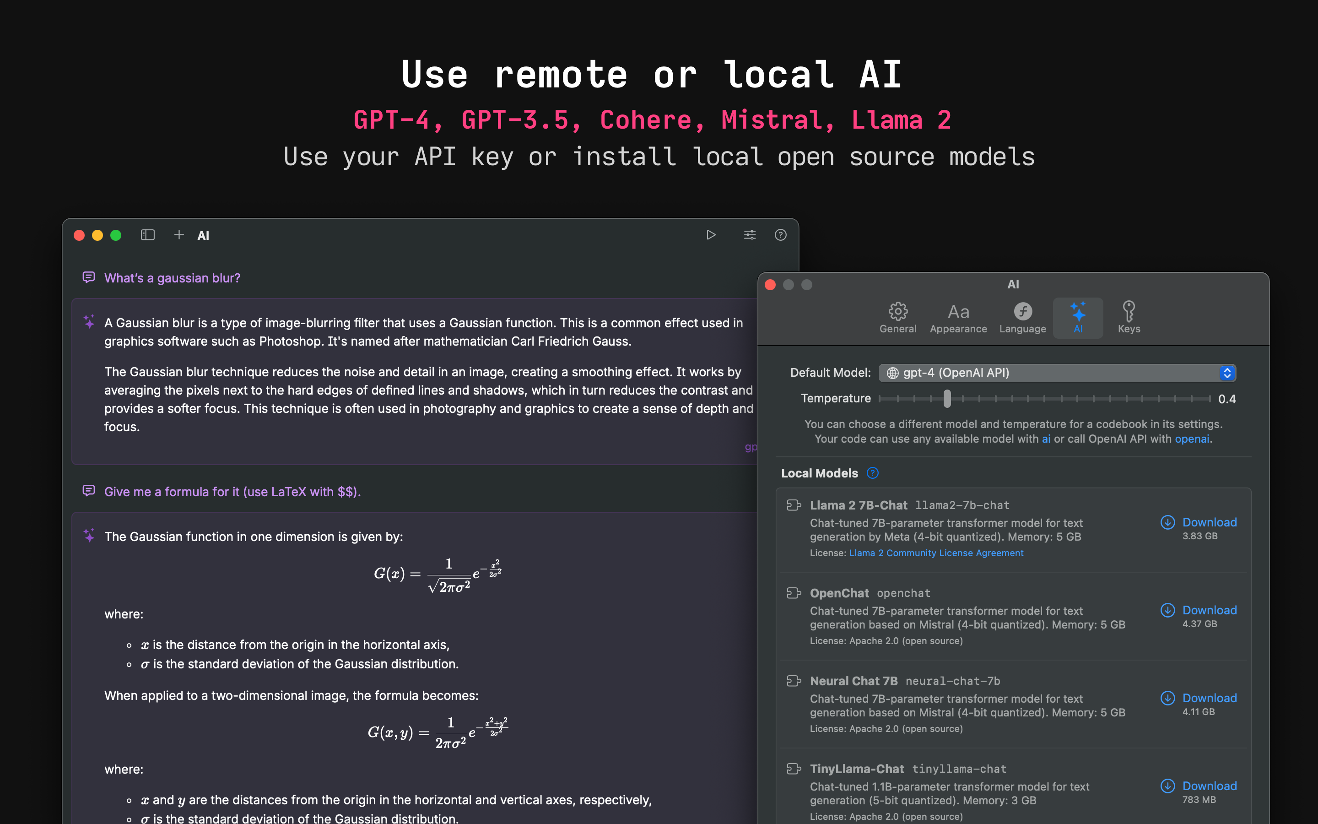Click the Default Model dropdown stepper arrows
Image resolution: width=1318 pixels, height=824 pixels.
1227,373
